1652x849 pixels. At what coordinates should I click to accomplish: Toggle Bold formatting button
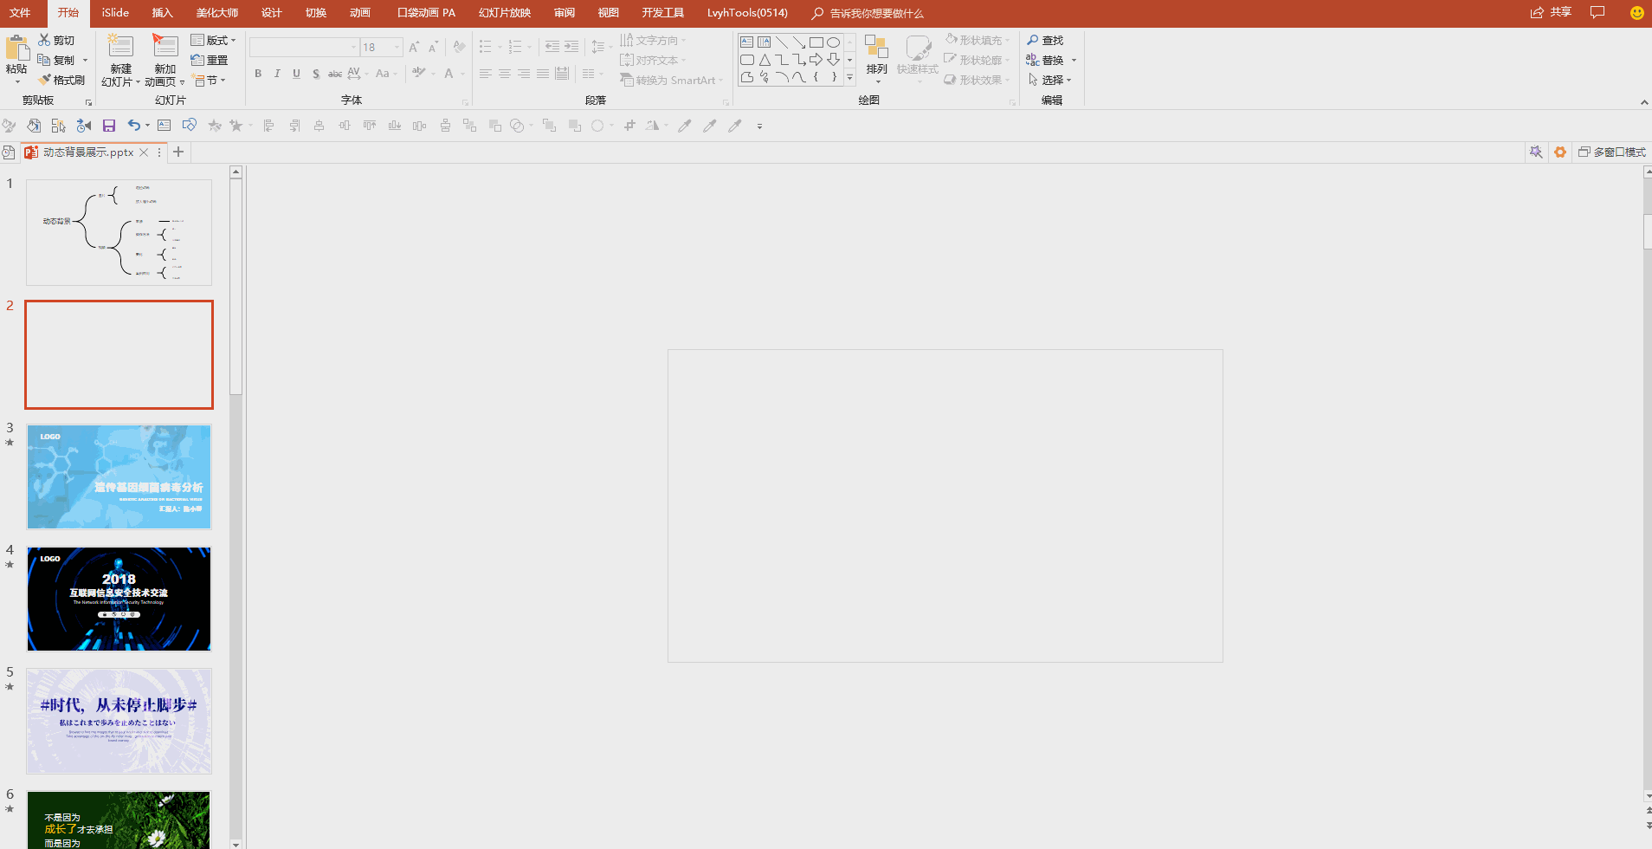258,74
